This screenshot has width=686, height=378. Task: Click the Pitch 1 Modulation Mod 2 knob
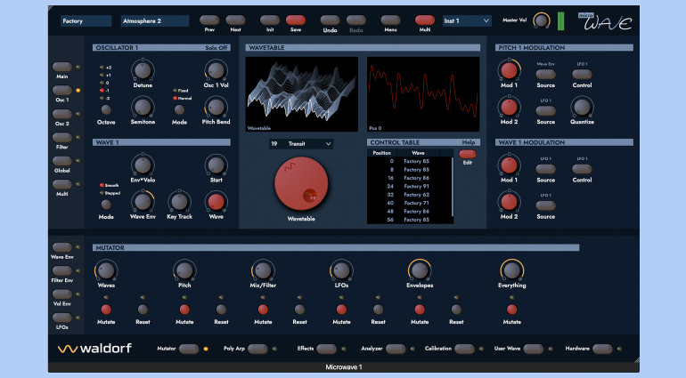click(509, 107)
